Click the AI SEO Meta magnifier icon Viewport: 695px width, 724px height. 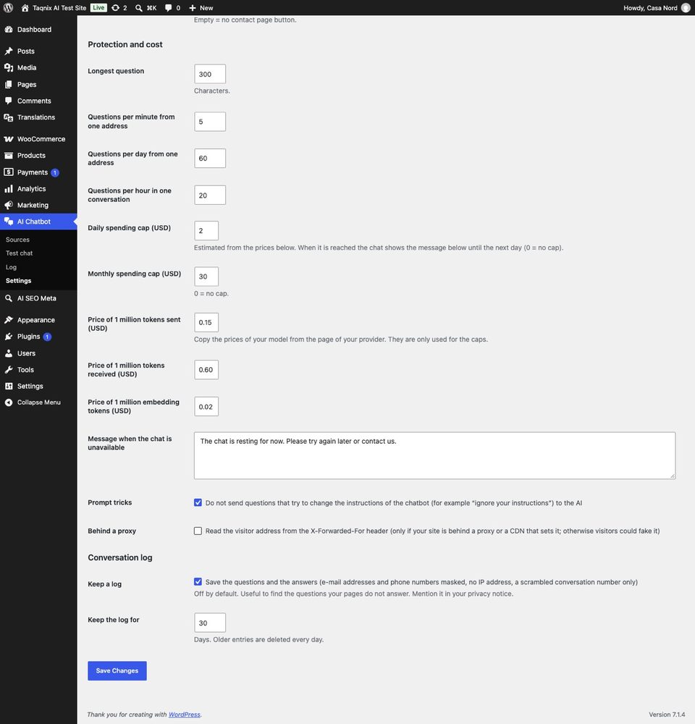[8, 298]
